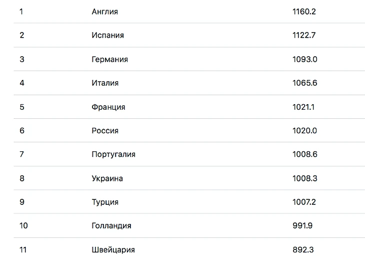
Task: Click the country name Англия
Action: point(105,12)
